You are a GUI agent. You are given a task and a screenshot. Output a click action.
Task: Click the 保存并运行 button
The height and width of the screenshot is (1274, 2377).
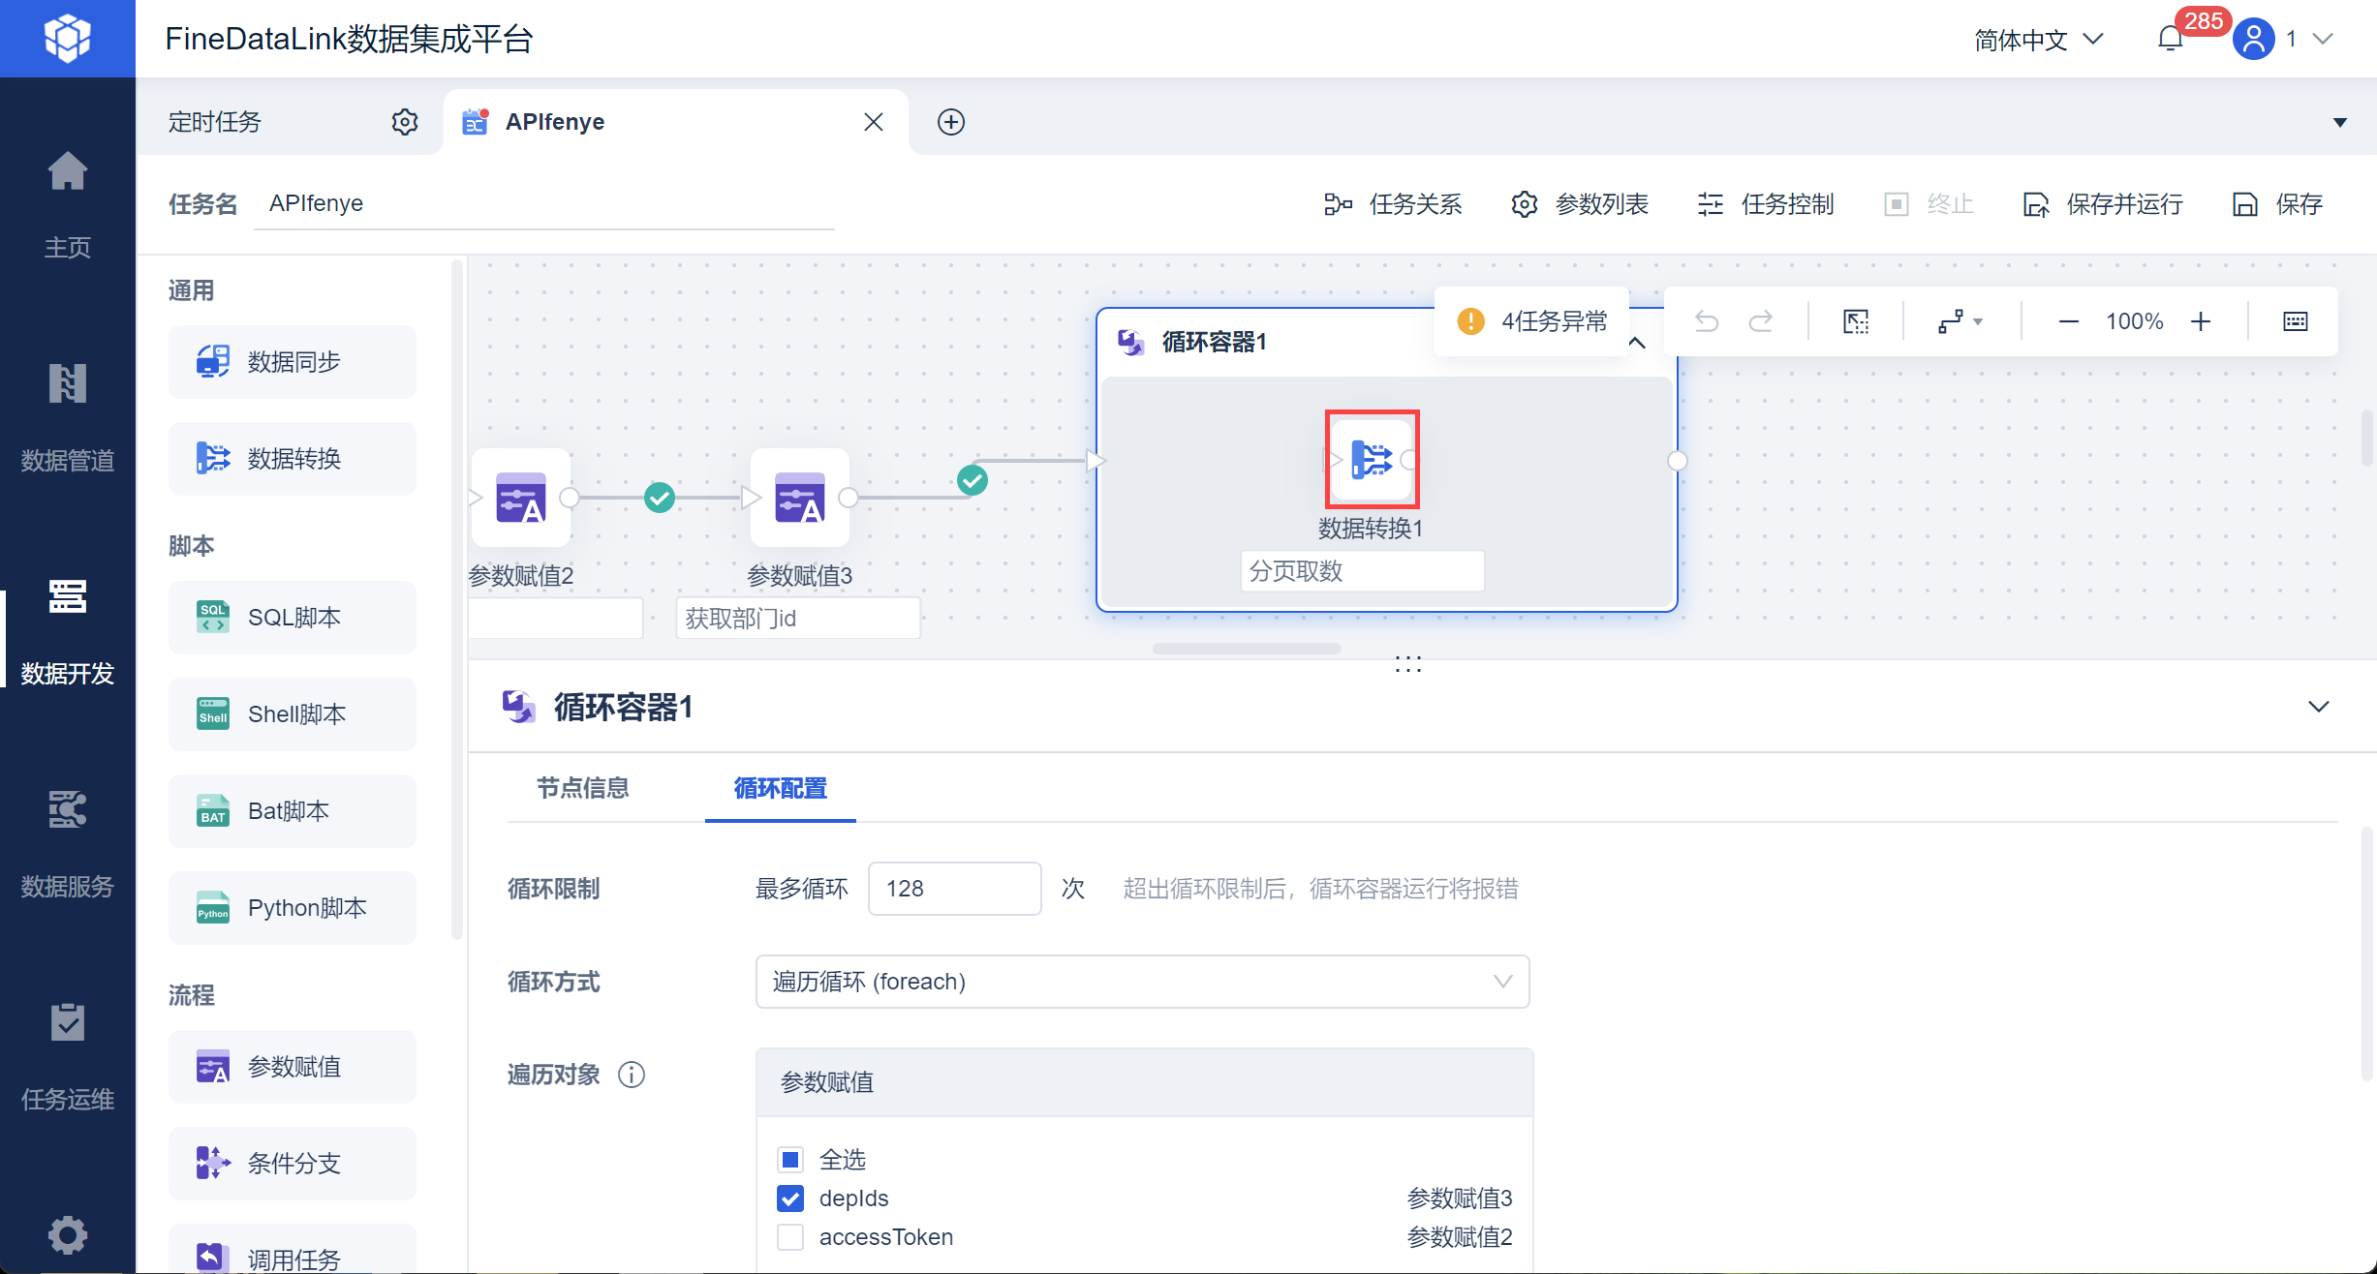(2104, 204)
